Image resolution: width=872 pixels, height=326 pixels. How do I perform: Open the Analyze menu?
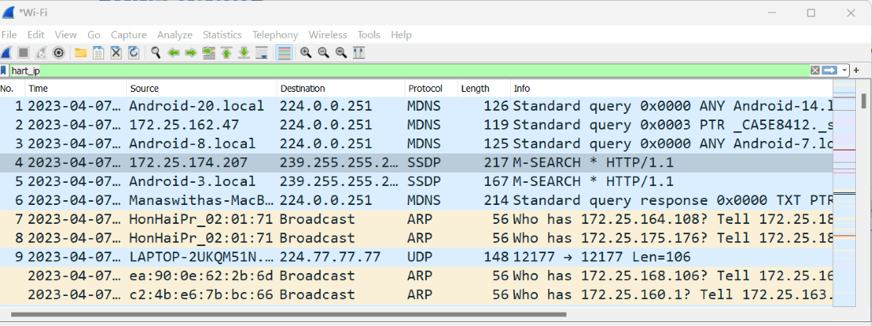(175, 35)
